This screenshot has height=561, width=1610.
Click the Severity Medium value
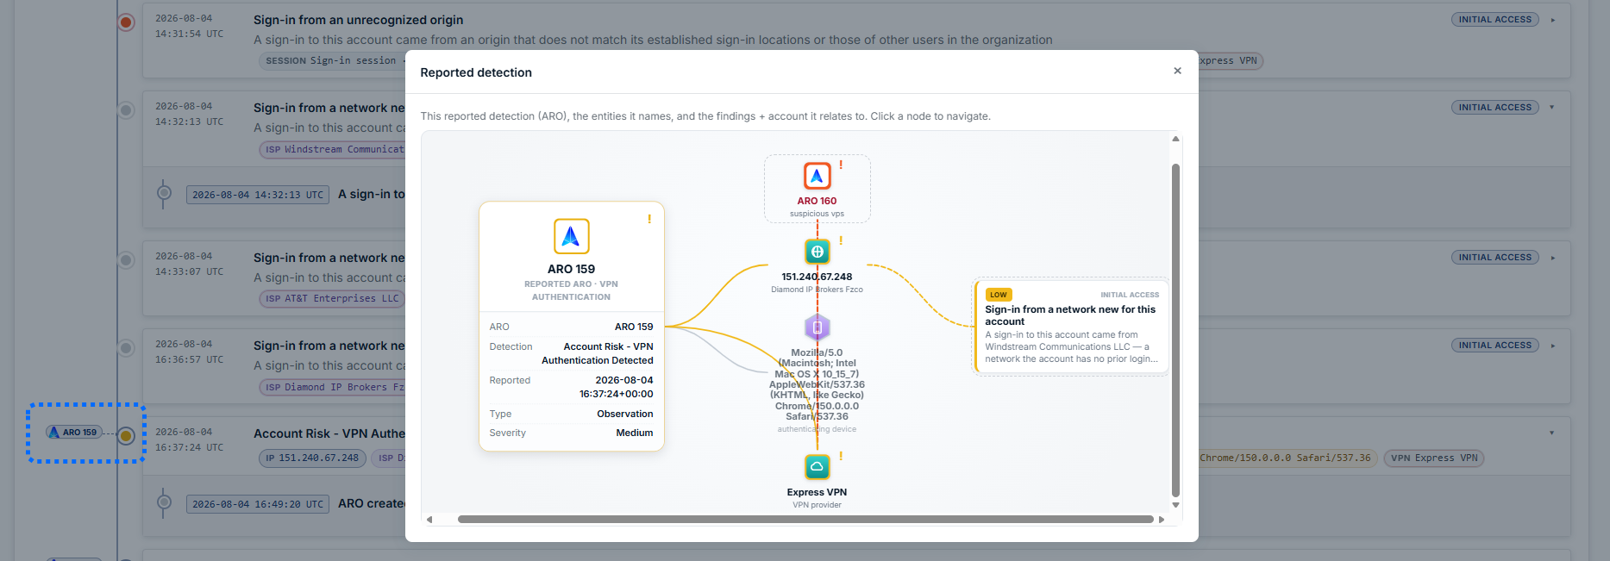[x=635, y=433]
